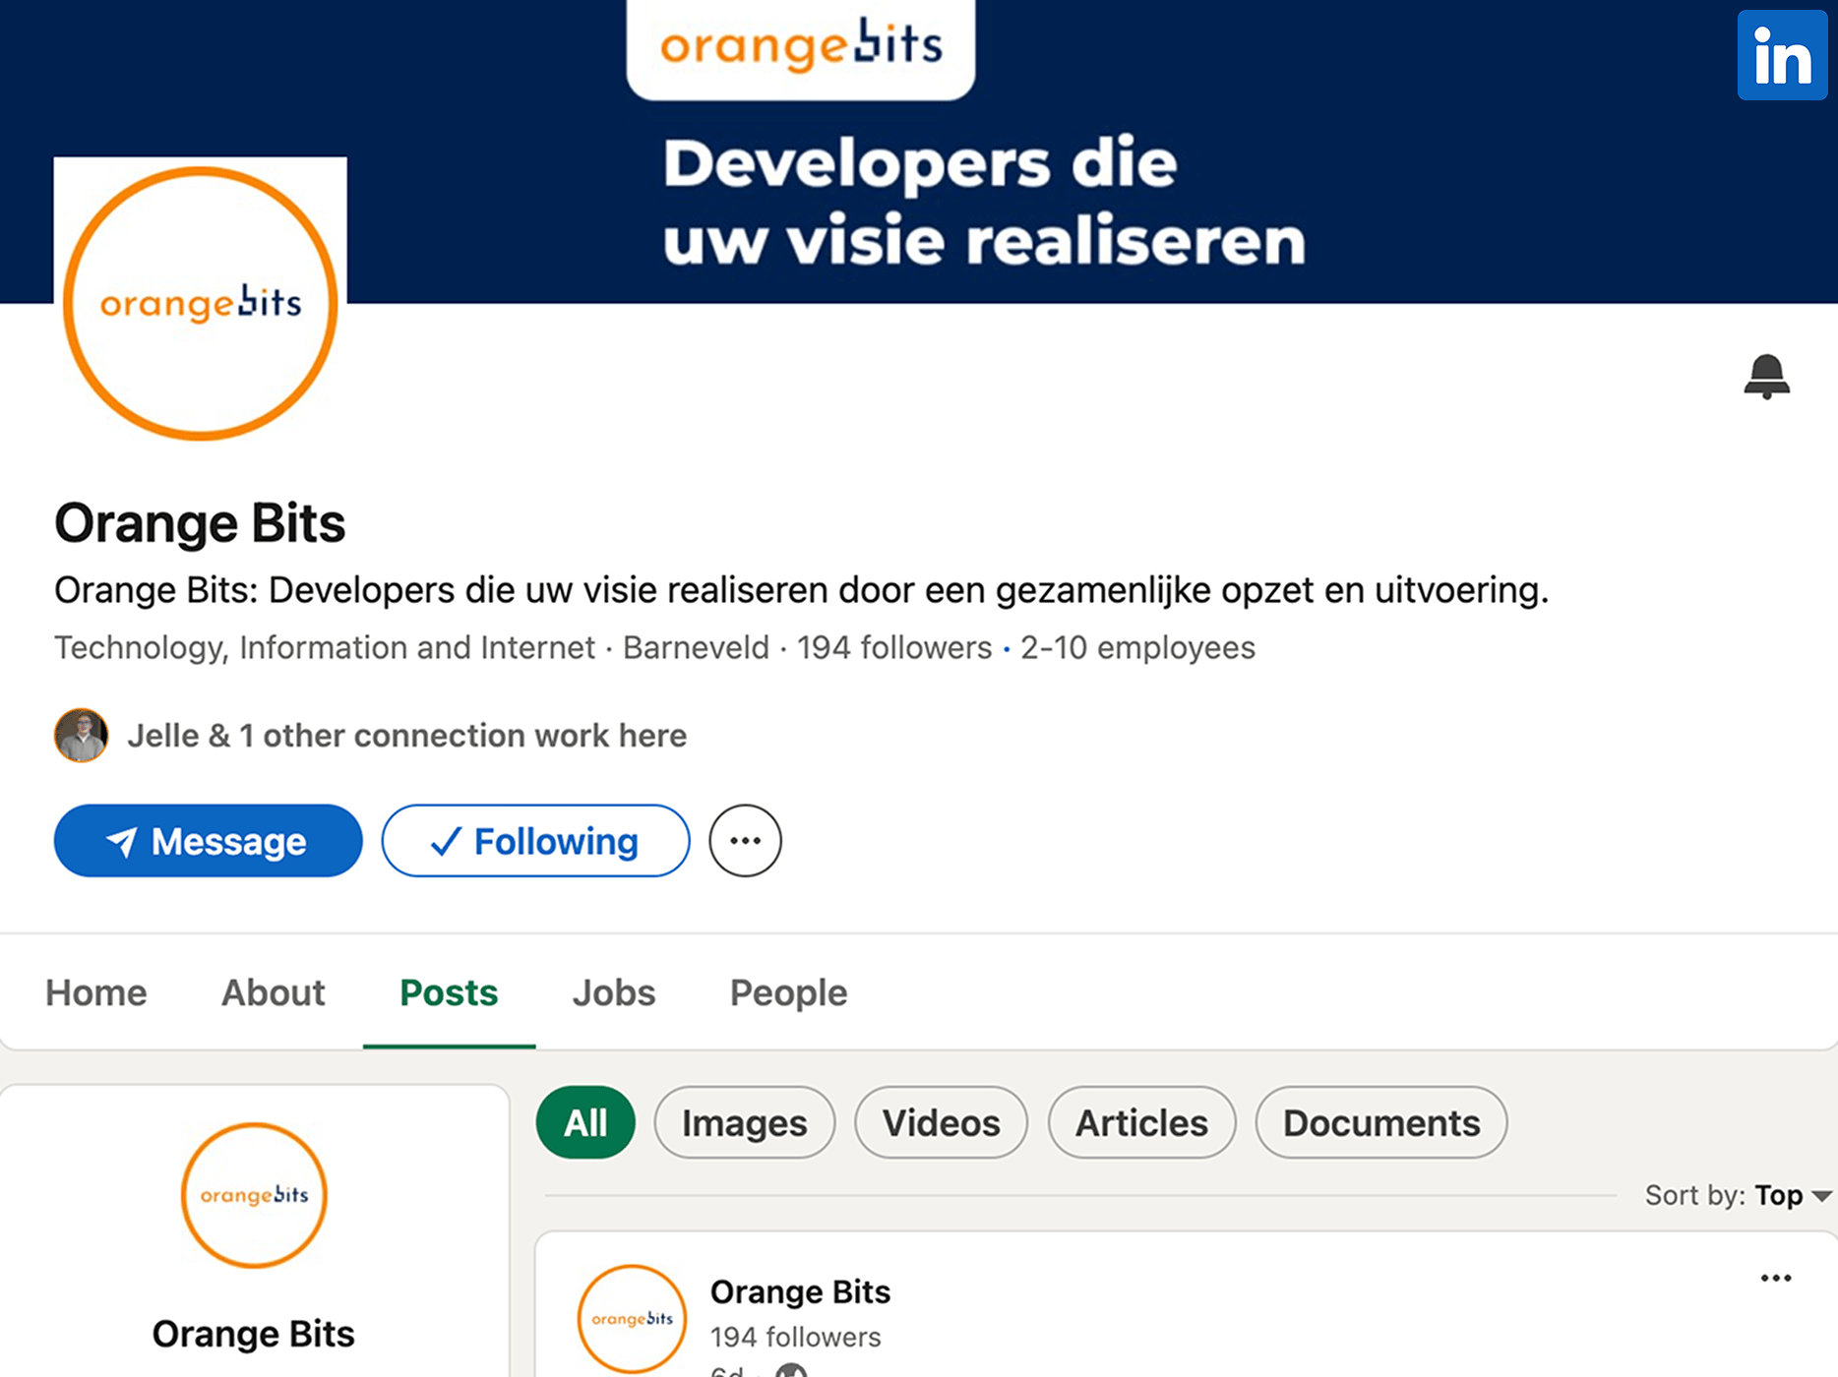Open the post's three-dot menu
This screenshot has width=1838, height=1377.
(x=1776, y=1279)
